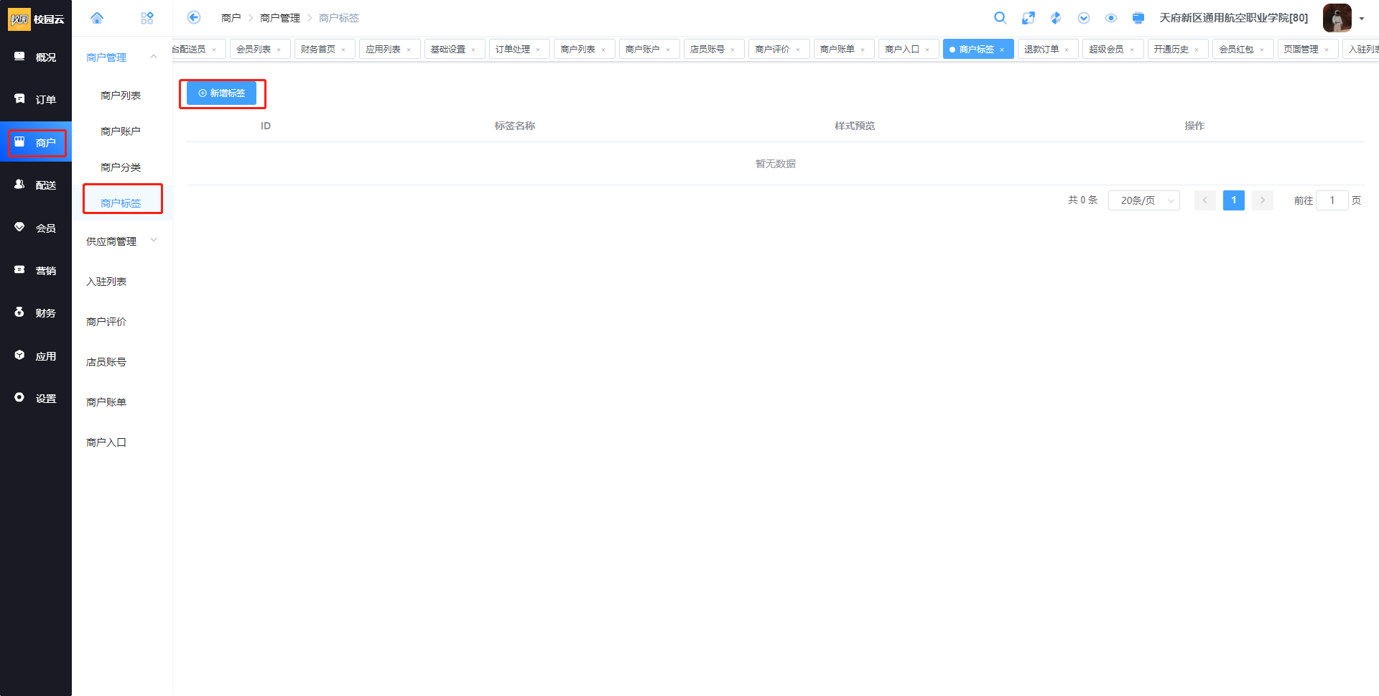Open 财务 finance in the left navigation
Screen dimensions: 1379x696
36,312
